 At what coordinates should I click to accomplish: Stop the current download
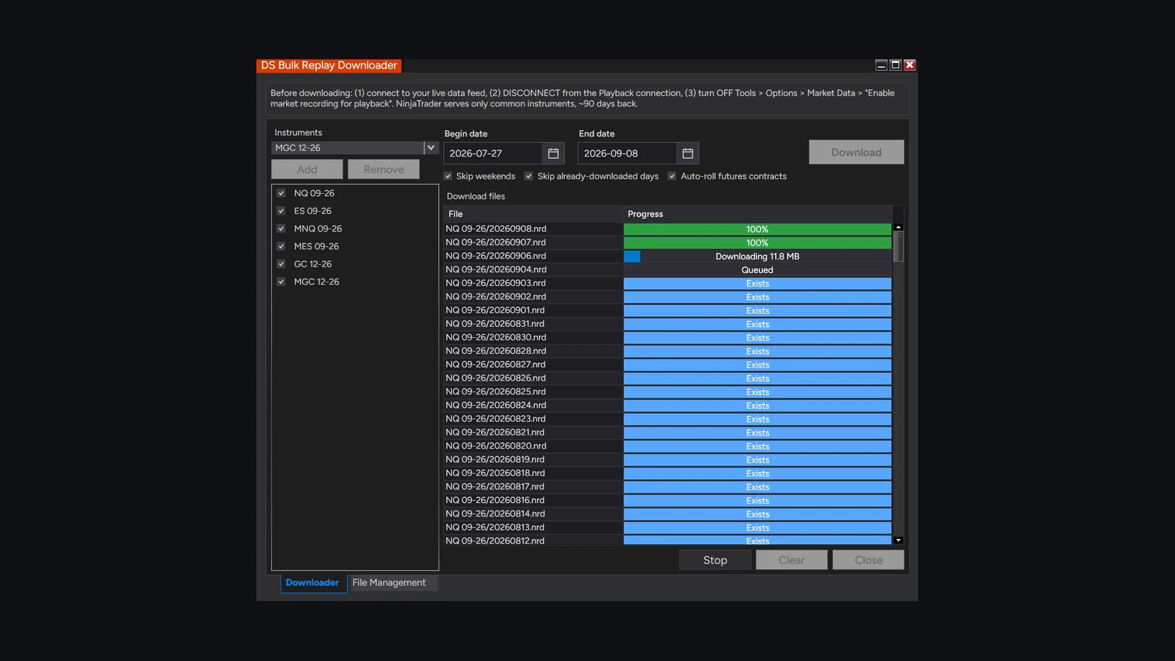coord(715,560)
